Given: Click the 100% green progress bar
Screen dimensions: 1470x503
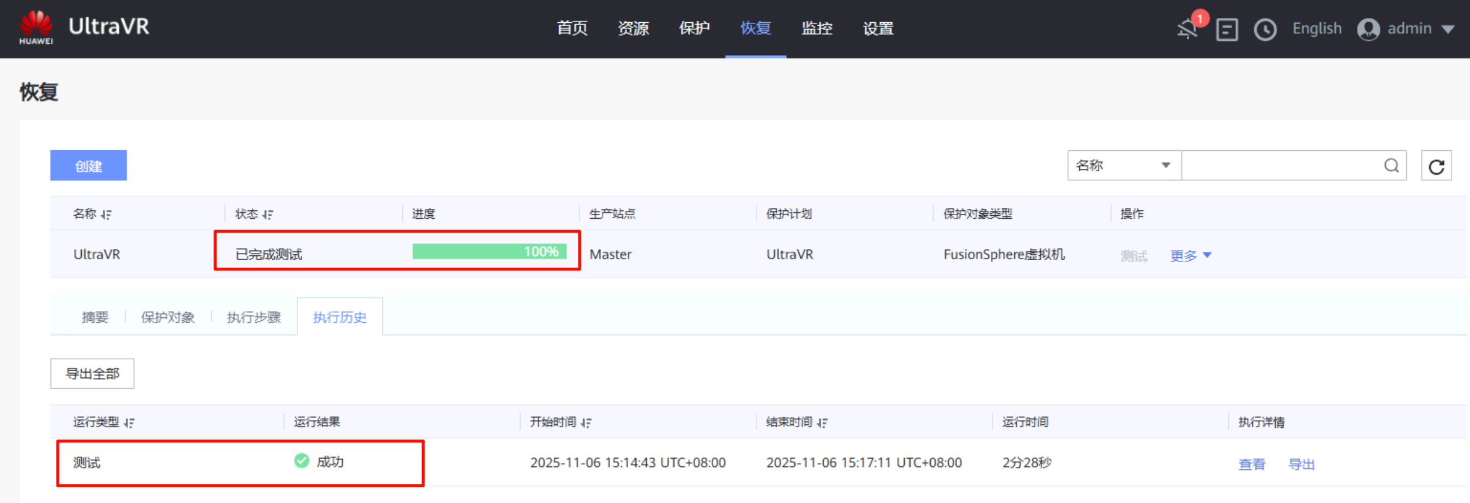Looking at the screenshot, I should 489,252.
